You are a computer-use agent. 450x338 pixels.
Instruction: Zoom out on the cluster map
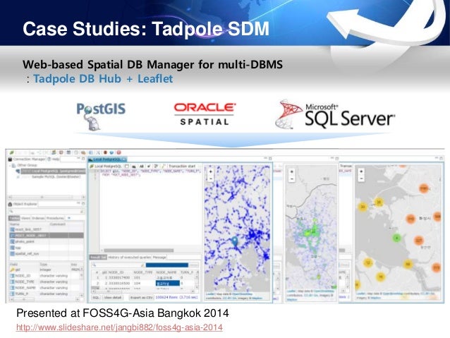click(x=361, y=179)
